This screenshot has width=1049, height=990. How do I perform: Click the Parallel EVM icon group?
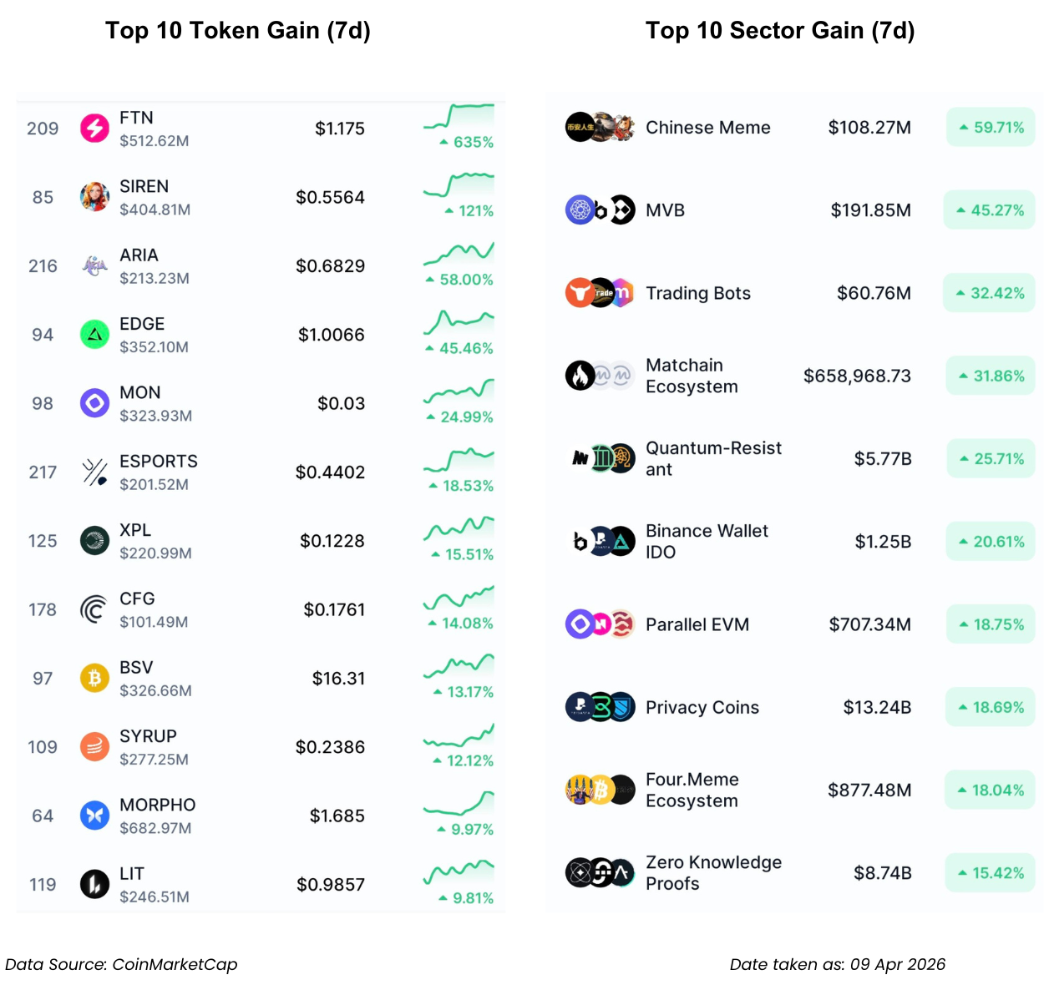click(600, 624)
